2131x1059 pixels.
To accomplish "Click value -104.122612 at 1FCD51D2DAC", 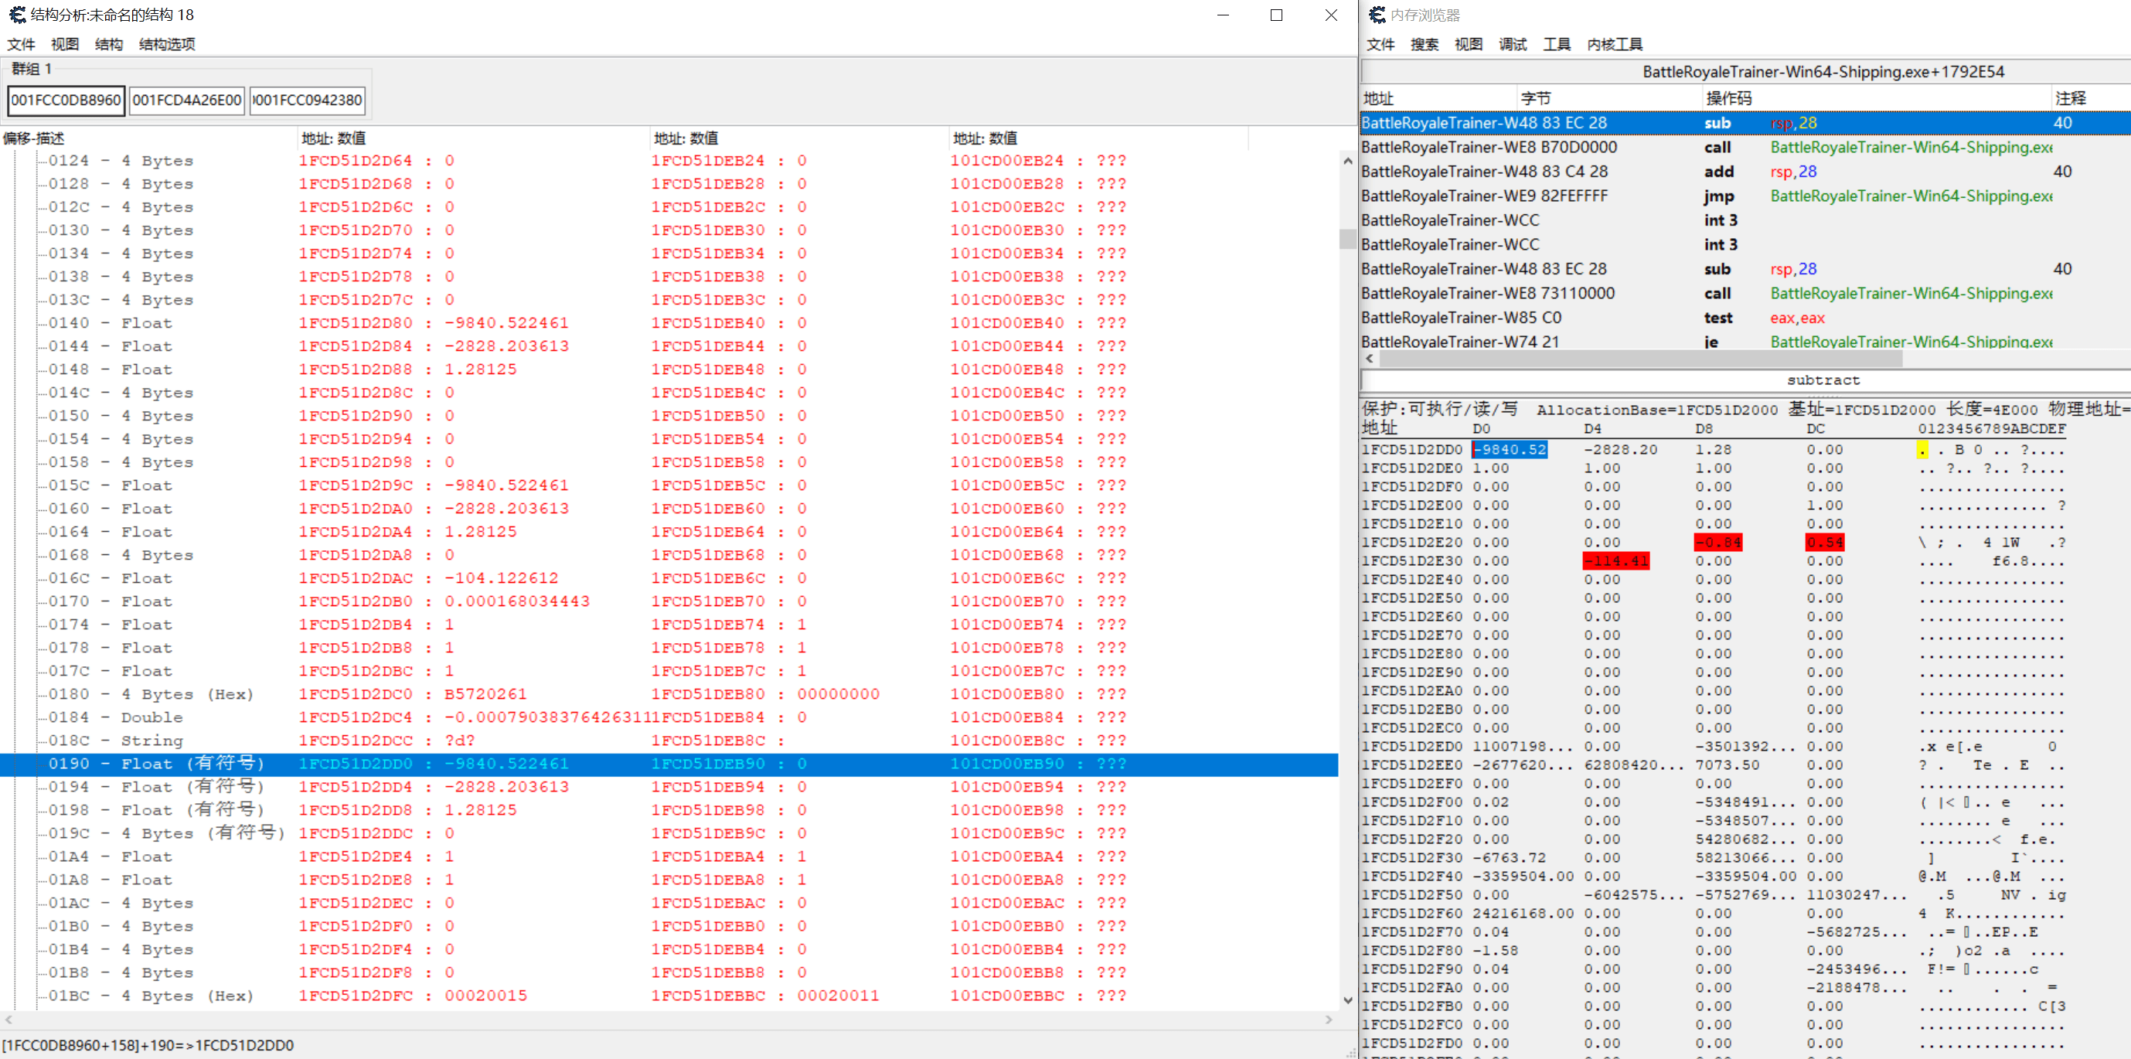I will (x=502, y=578).
